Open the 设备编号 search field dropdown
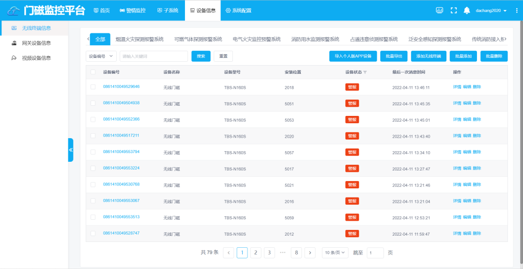Screen dimensions: 523x269 (x=101, y=57)
